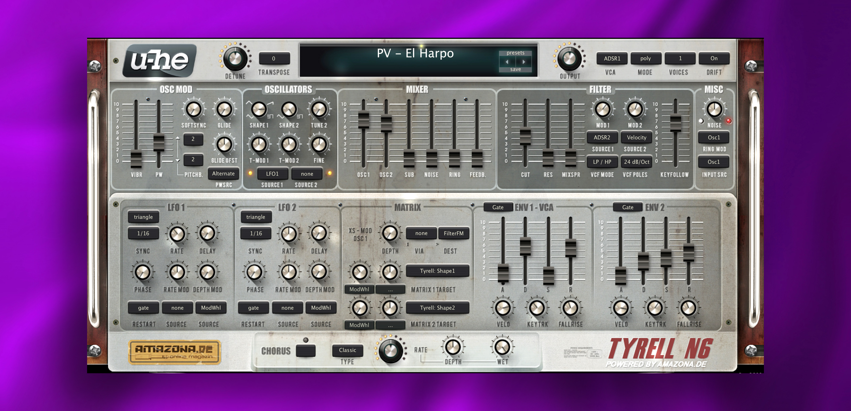851x411 pixels.
Task: Click the TRANSPOSE value field
Action: tap(274, 58)
